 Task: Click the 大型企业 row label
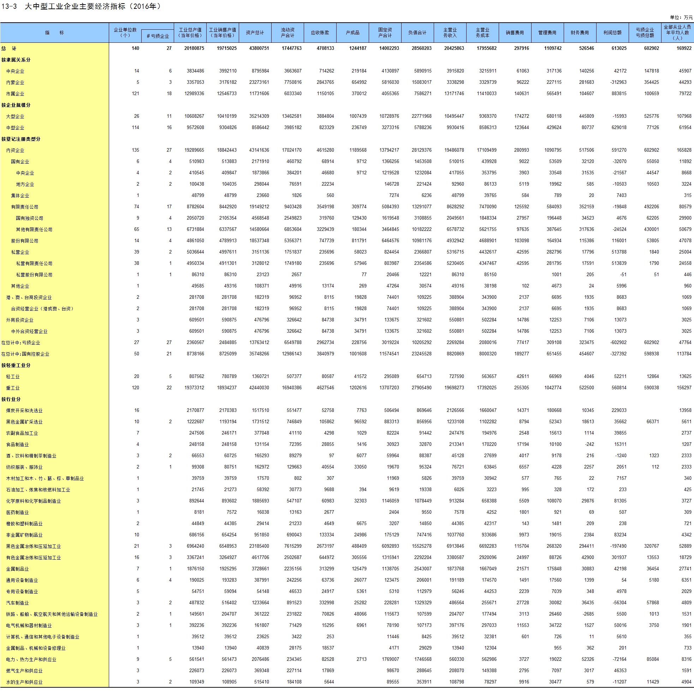[15, 117]
